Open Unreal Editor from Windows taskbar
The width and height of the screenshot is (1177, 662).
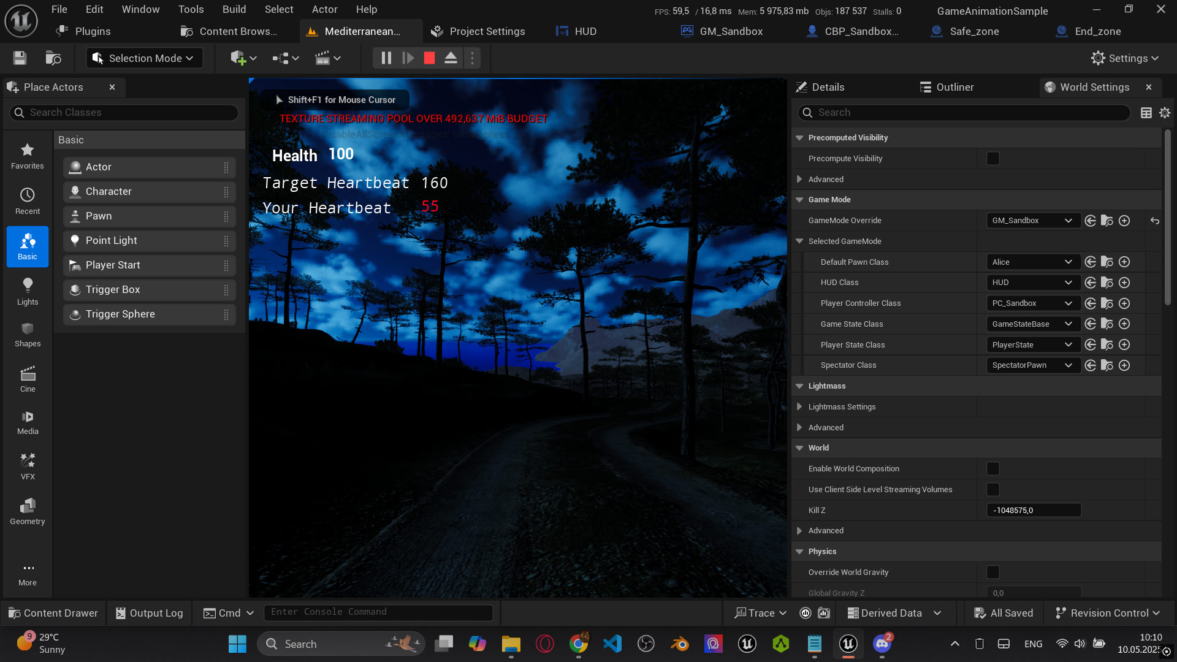[848, 644]
